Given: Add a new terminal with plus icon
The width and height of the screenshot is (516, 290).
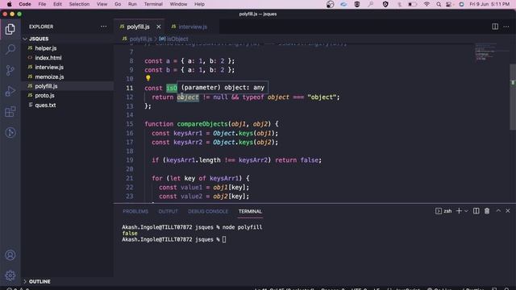Looking at the screenshot, I should coord(459,211).
